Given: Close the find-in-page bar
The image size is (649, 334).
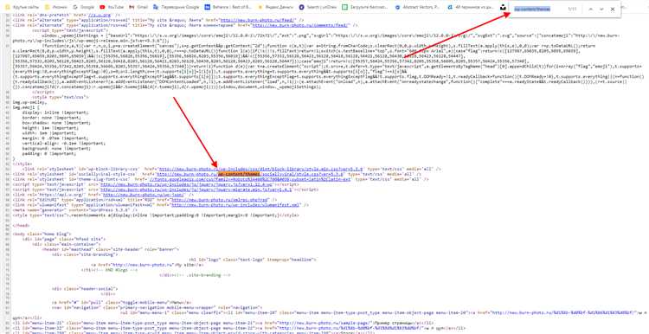Looking at the screenshot, I should pos(613,9).
